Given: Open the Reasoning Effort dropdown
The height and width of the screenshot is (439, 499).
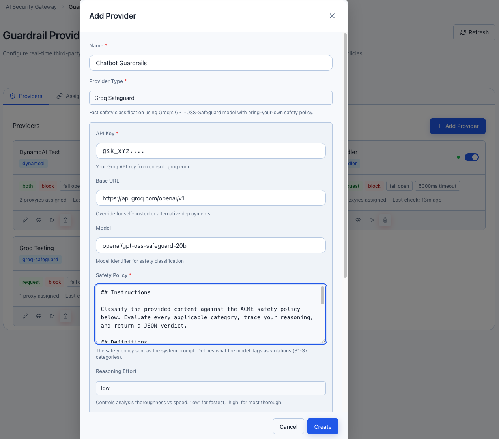Looking at the screenshot, I should tap(211, 388).
